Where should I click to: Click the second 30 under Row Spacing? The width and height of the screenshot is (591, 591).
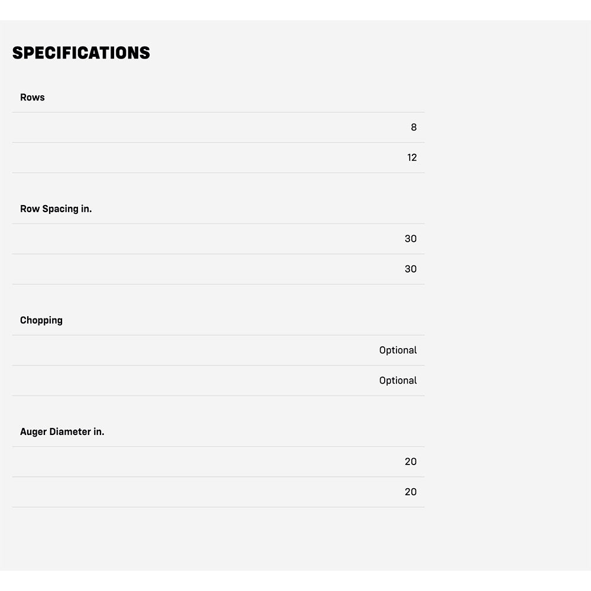pos(411,269)
